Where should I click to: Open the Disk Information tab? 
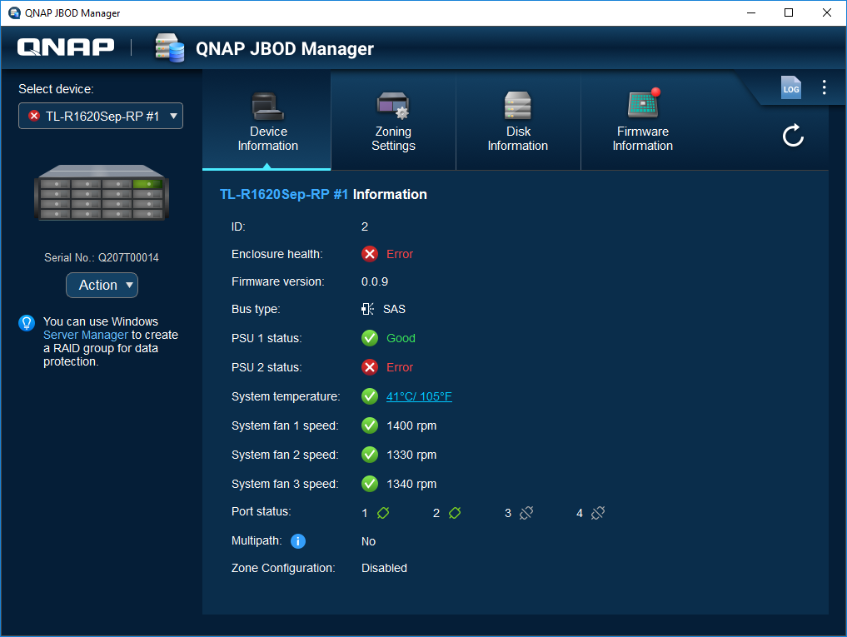[517, 122]
